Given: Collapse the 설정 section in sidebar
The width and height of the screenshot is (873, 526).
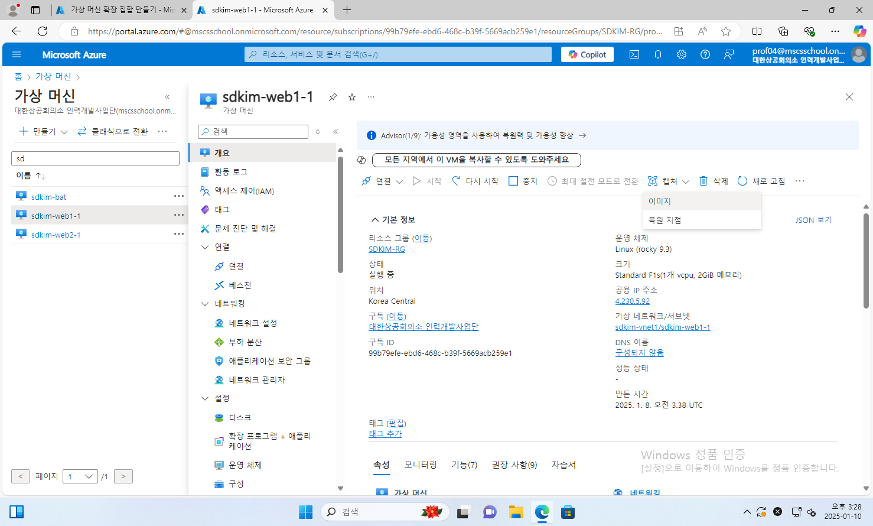Looking at the screenshot, I should (x=205, y=398).
